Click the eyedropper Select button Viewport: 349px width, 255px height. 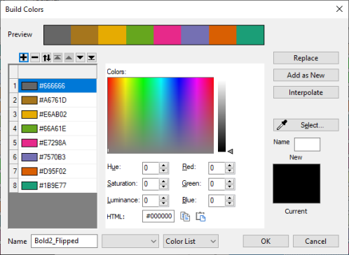click(x=306, y=125)
